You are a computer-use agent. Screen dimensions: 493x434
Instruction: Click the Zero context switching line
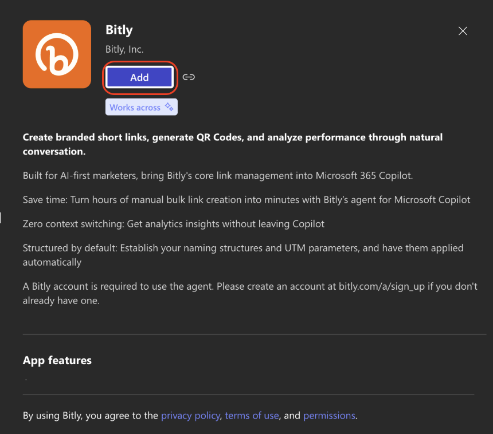(174, 224)
